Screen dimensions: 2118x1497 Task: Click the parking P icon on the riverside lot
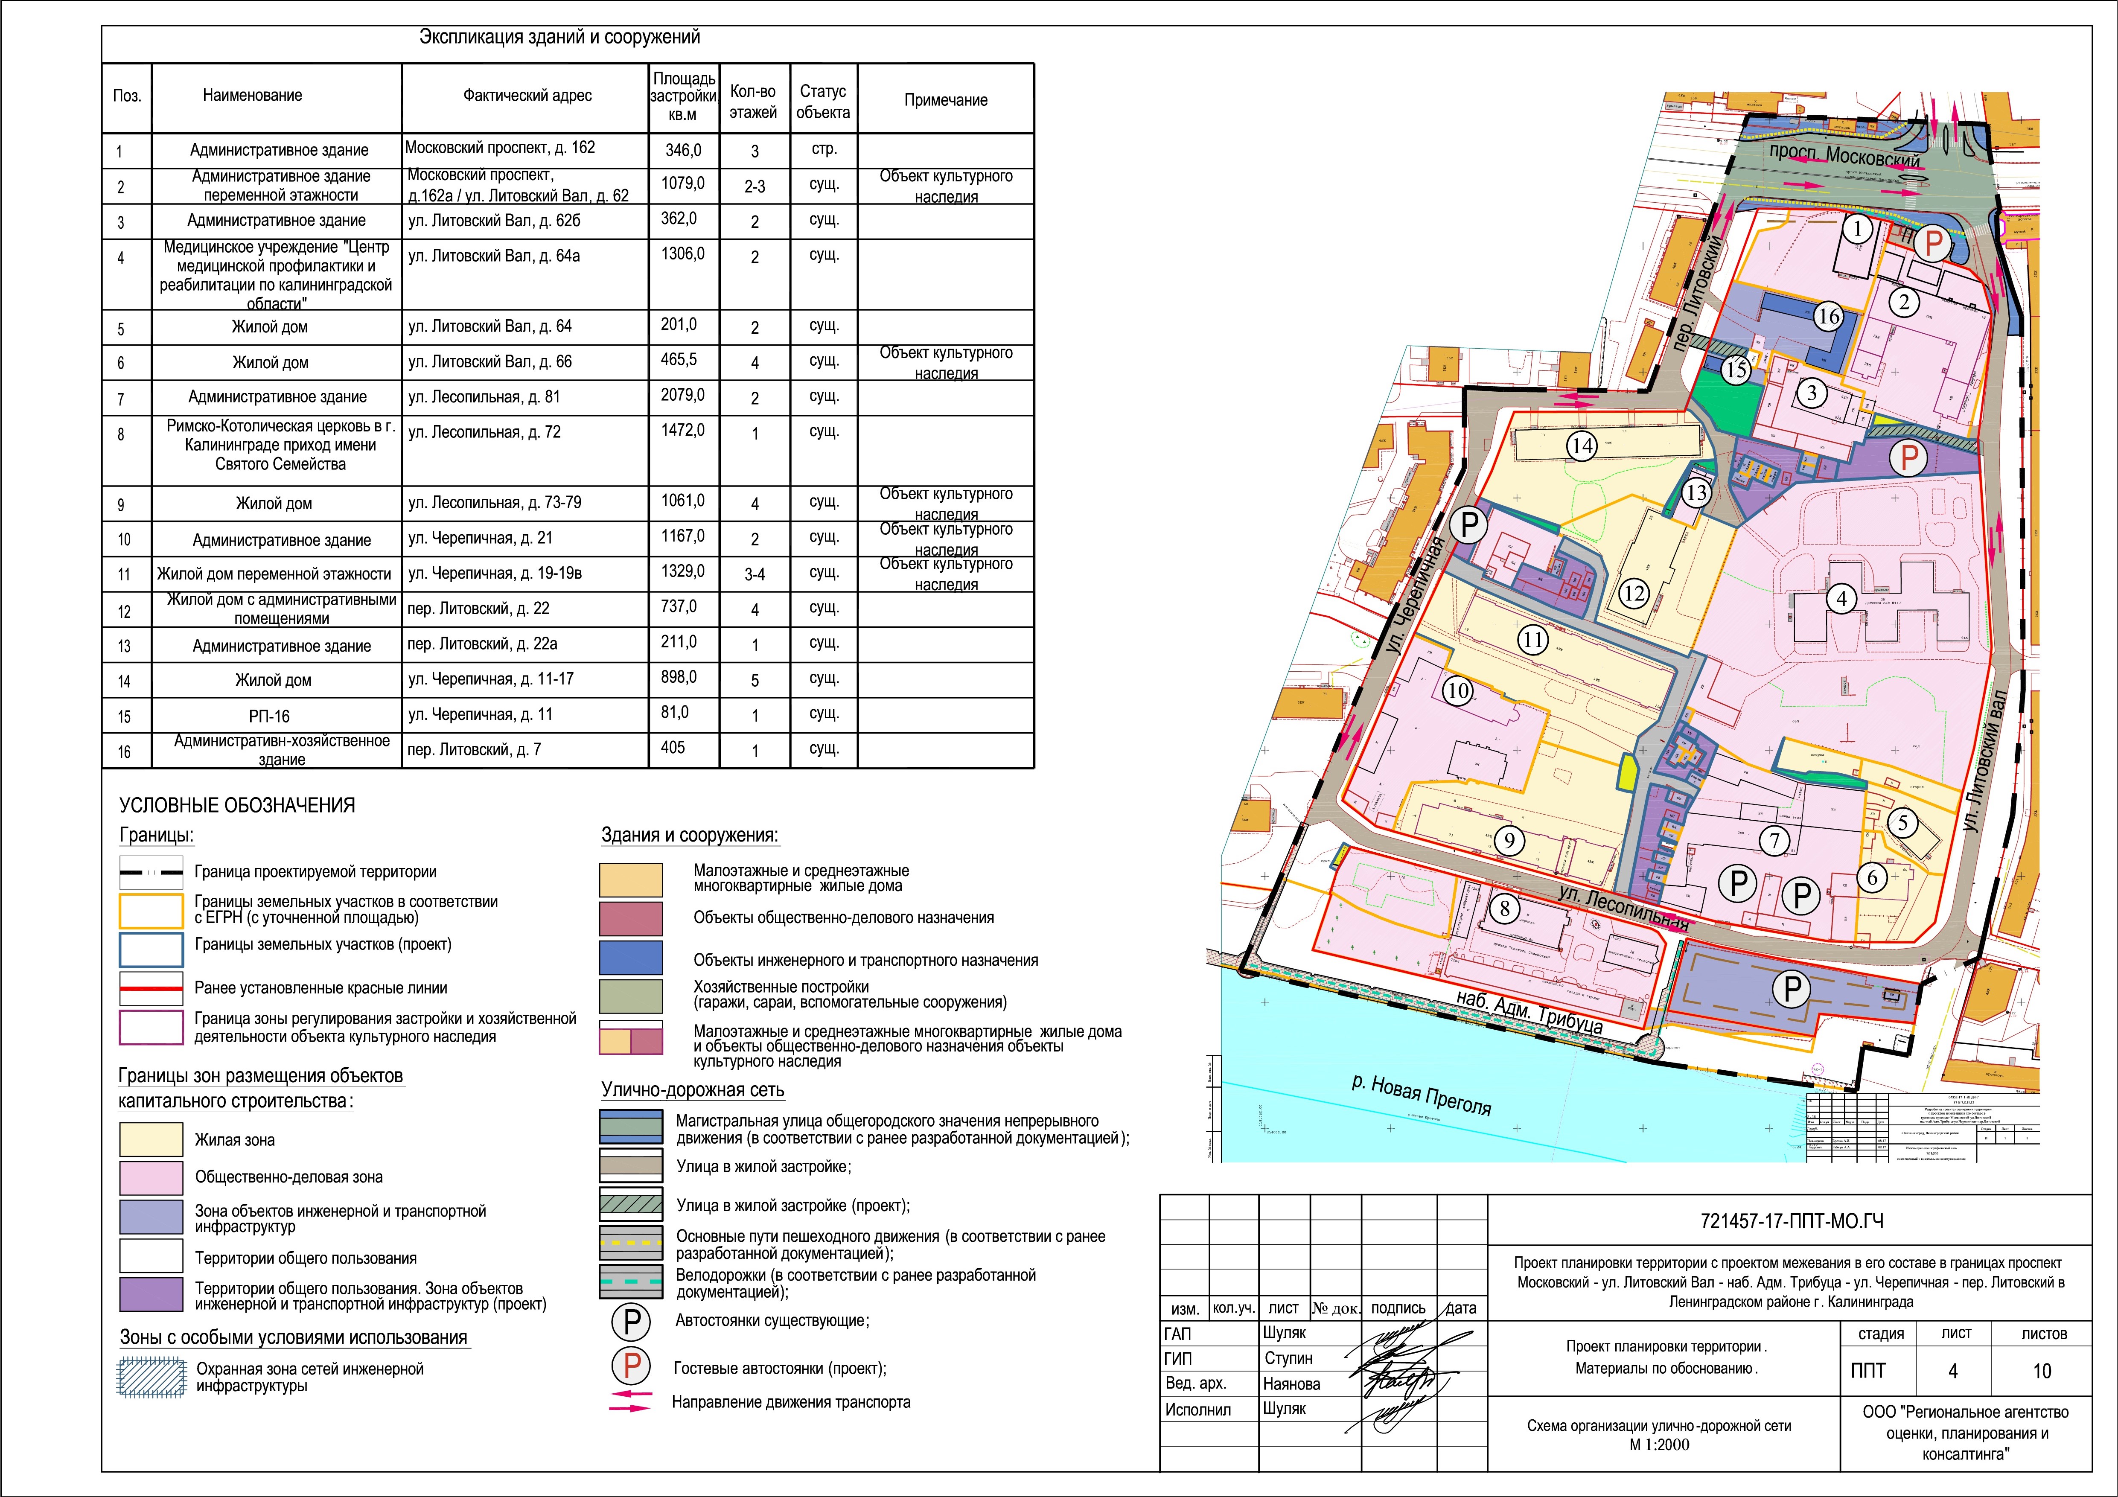click(1792, 990)
